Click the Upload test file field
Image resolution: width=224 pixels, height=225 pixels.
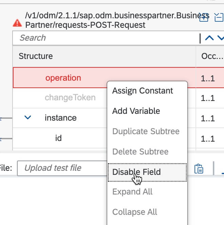click(62, 168)
